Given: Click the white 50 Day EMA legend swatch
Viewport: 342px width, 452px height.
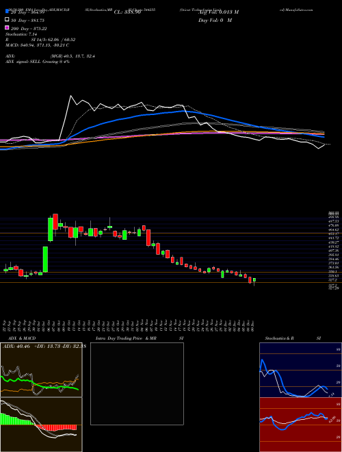Looking at the screenshot, I should (x=7, y=20).
